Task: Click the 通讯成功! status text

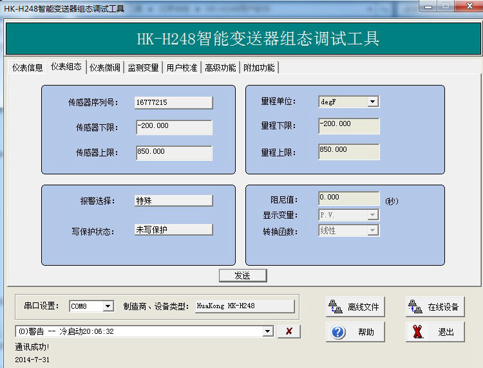Action: point(32,347)
